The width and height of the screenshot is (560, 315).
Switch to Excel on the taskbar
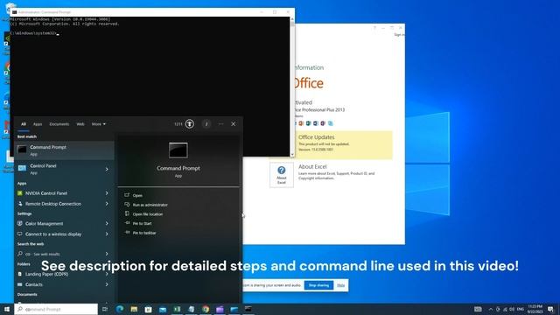177,309
